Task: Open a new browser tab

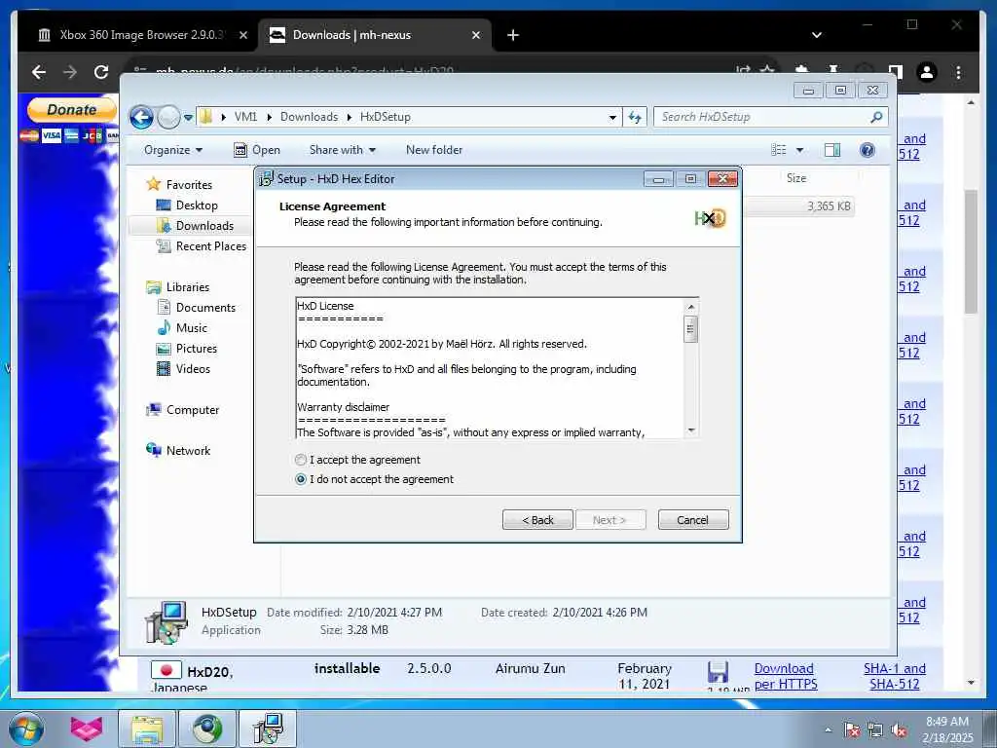Action: (x=513, y=35)
